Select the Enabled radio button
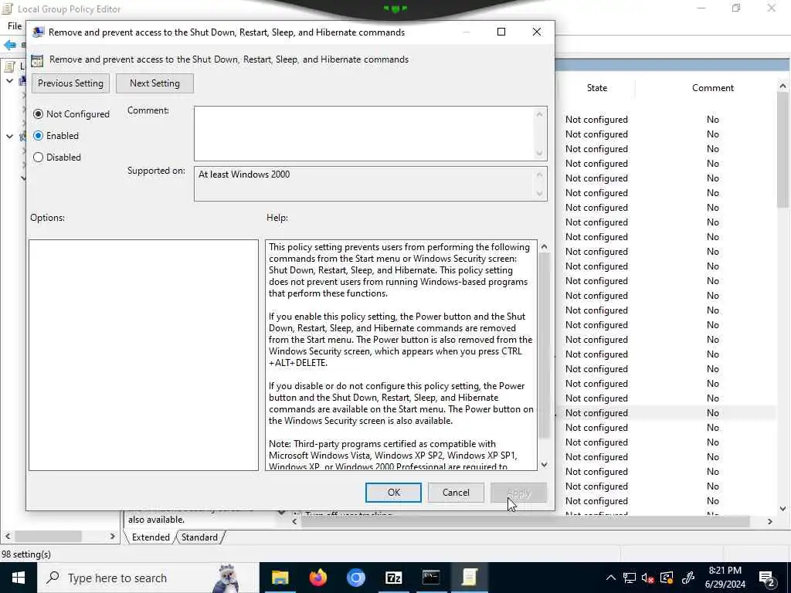Screen dimensions: 791x593 point(39,136)
